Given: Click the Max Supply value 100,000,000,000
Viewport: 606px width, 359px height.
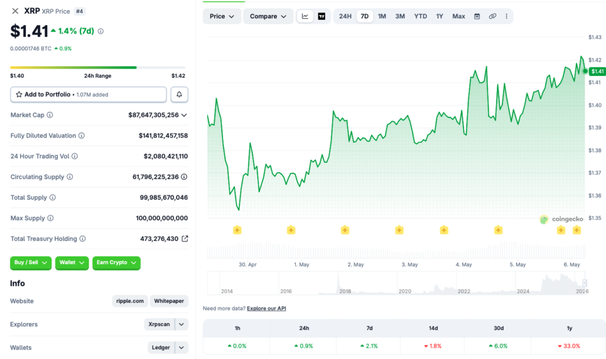Looking at the screenshot, I should point(162,218).
